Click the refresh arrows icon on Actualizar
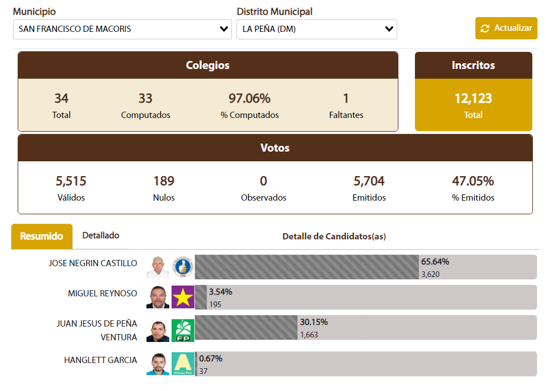 [485, 28]
